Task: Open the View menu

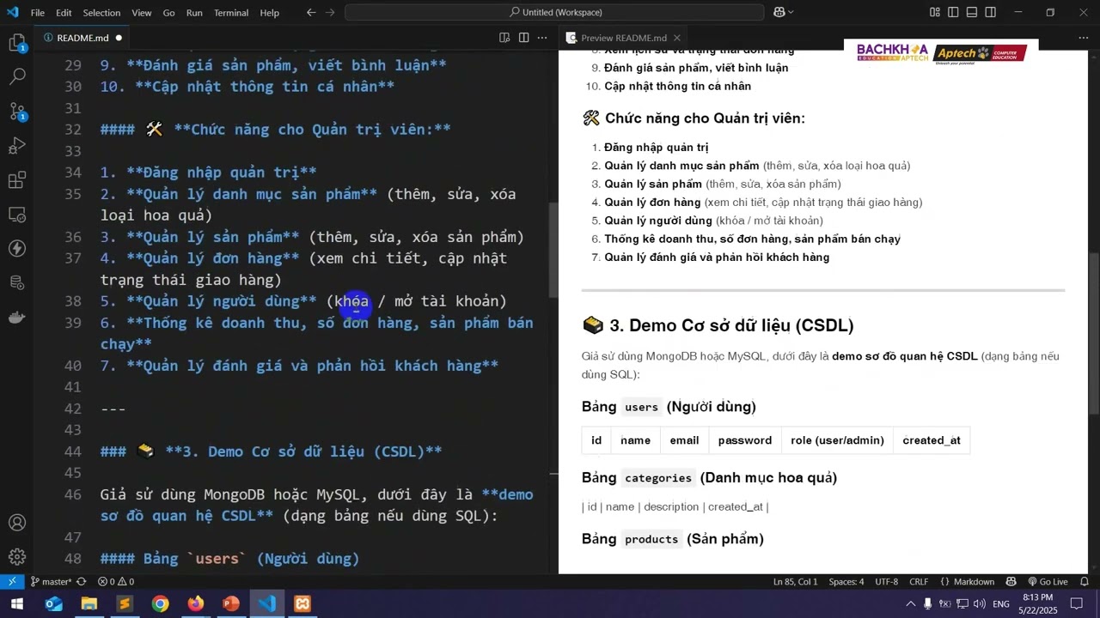Action: (142, 13)
